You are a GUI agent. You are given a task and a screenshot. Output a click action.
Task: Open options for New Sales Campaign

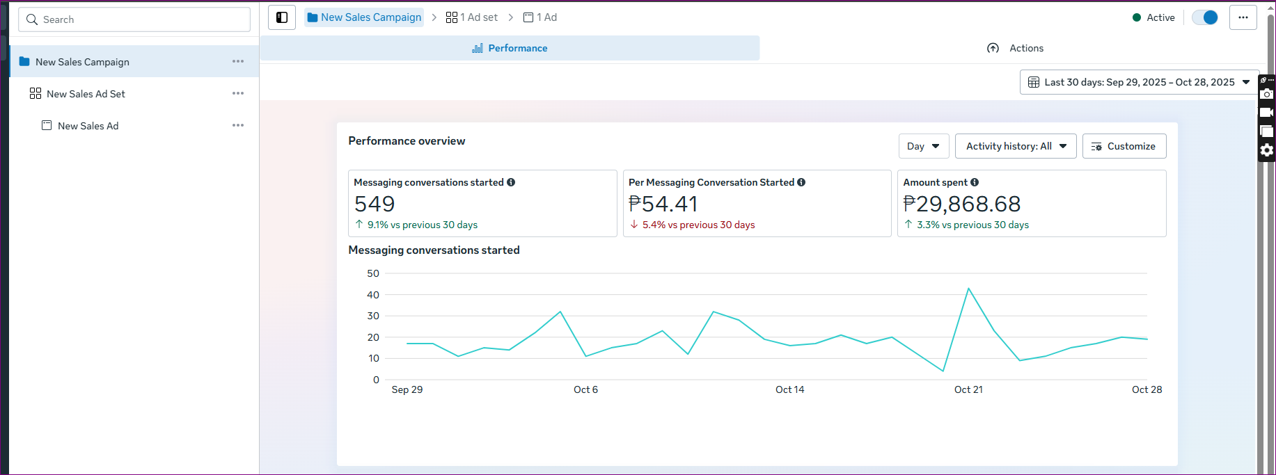point(238,61)
